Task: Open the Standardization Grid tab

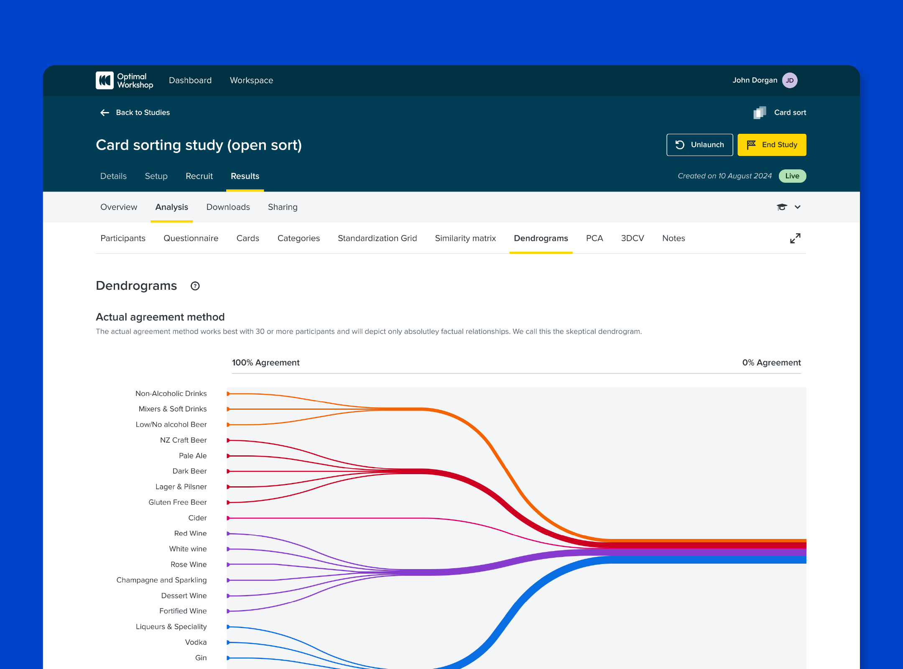Action: 377,238
